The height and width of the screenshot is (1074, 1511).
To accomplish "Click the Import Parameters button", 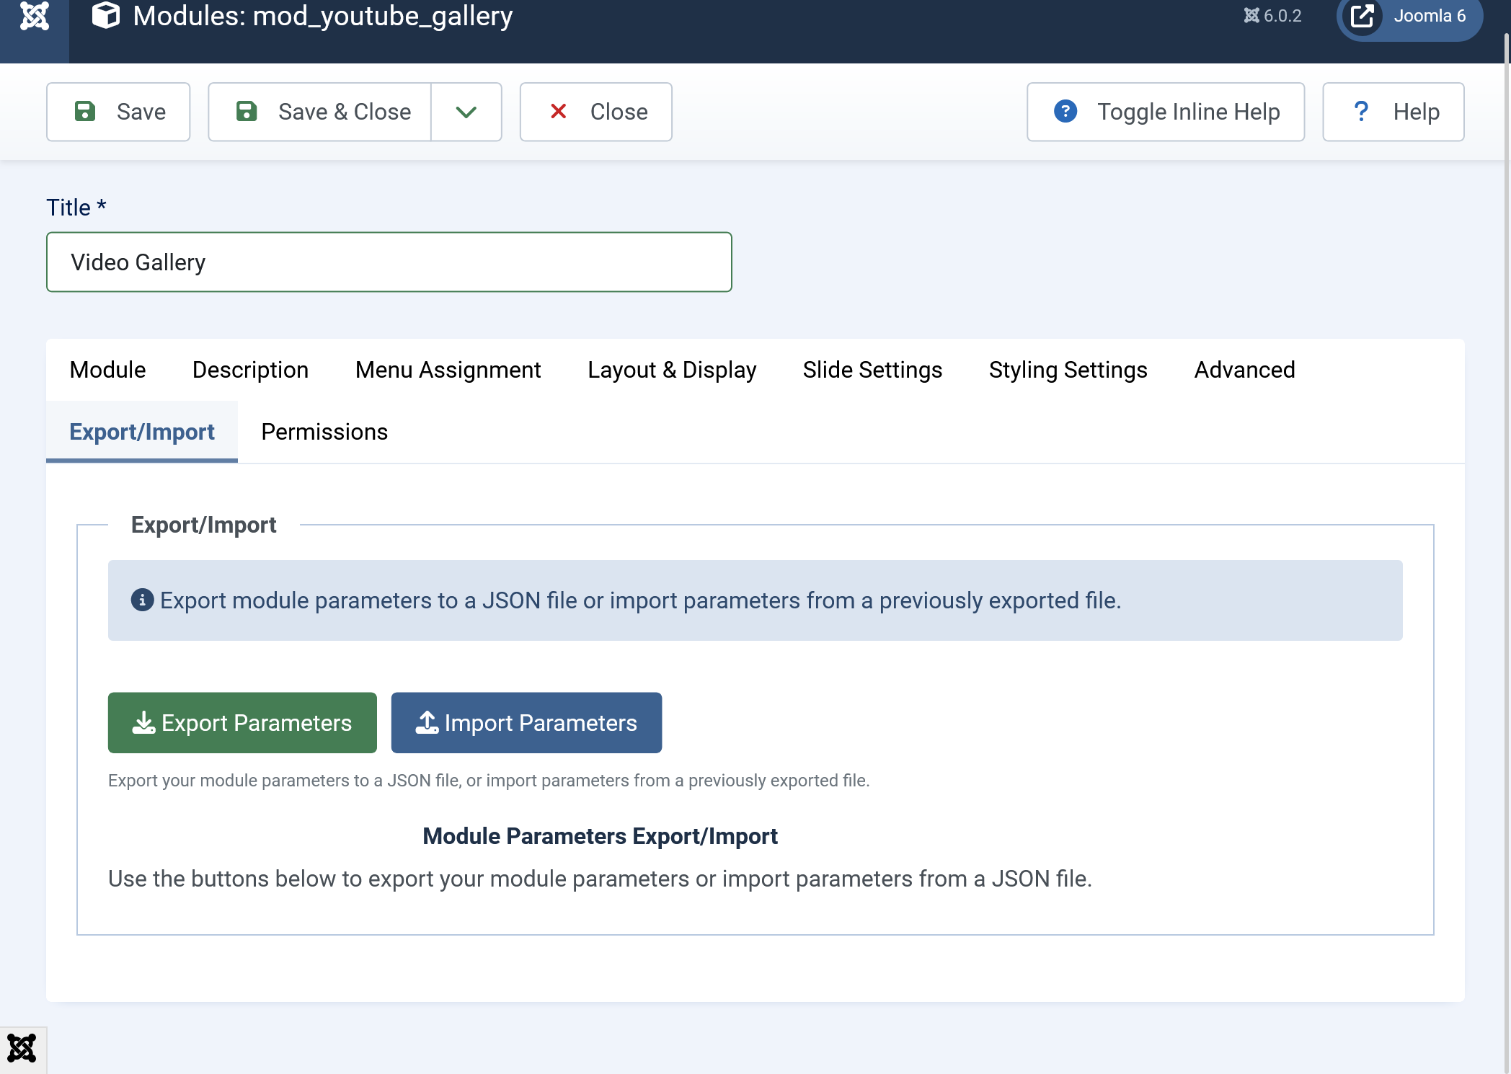I will click(x=526, y=723).
